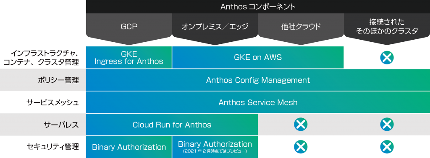Click the GCP Binary Authorization cell
Viewport: 430px width, 158px height.
pyautogui.click(x=129, y=147)
